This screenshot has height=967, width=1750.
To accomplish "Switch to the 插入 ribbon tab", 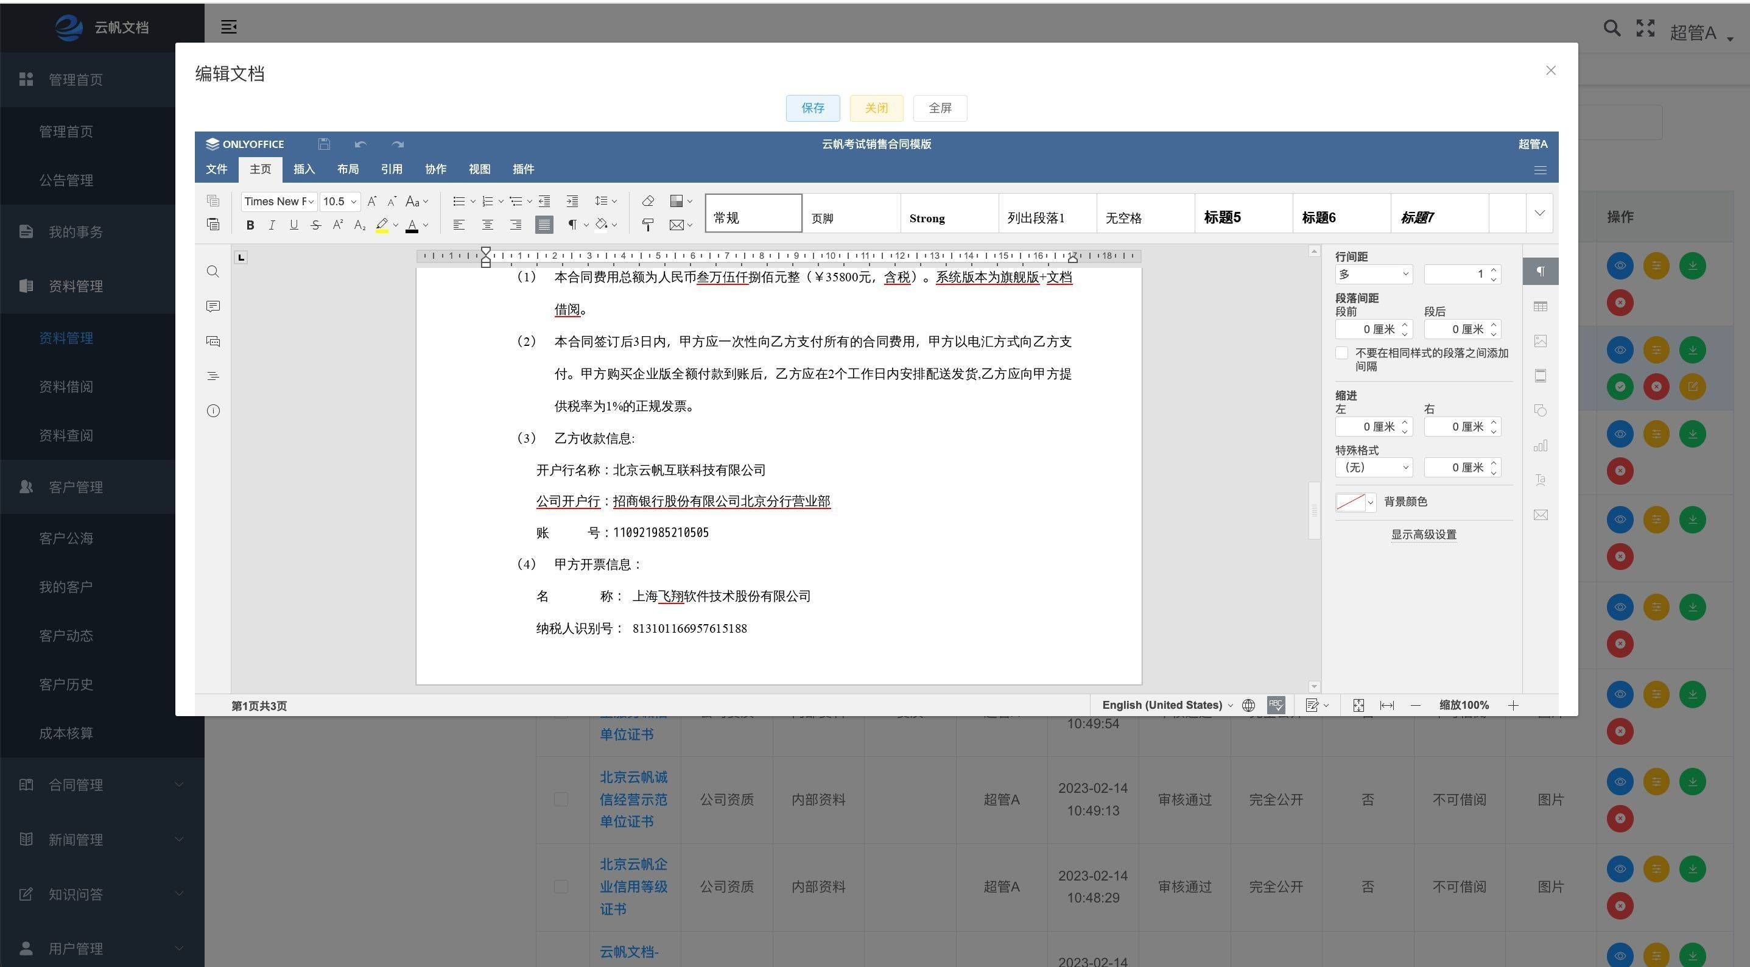I will (304, 169).
